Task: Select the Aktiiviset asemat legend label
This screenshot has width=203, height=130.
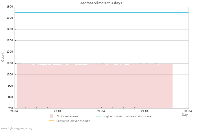Action: pyautogui.click(x=68, y=116)
